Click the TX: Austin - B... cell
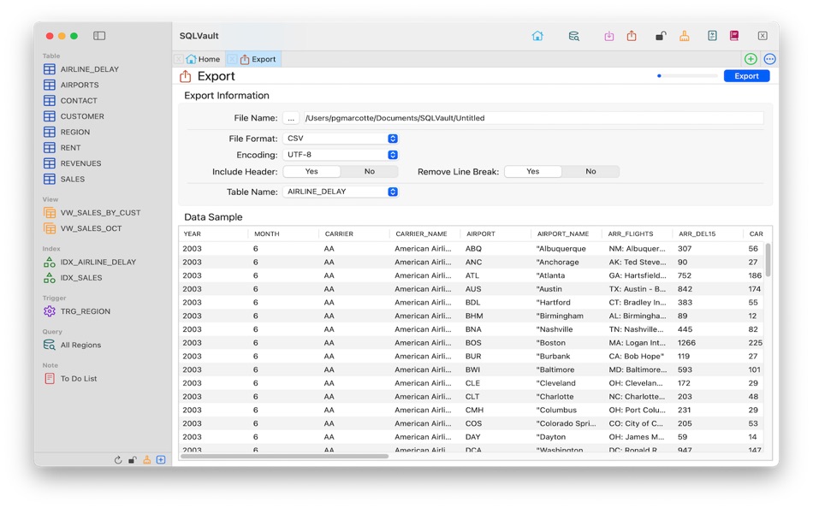The height and width of the screenshot is (508, 813). tap(638, 289)
